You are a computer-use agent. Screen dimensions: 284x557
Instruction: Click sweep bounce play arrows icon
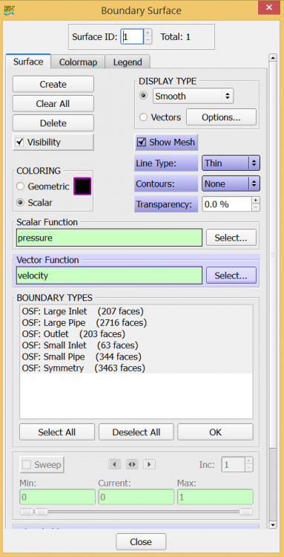point(131,464)
